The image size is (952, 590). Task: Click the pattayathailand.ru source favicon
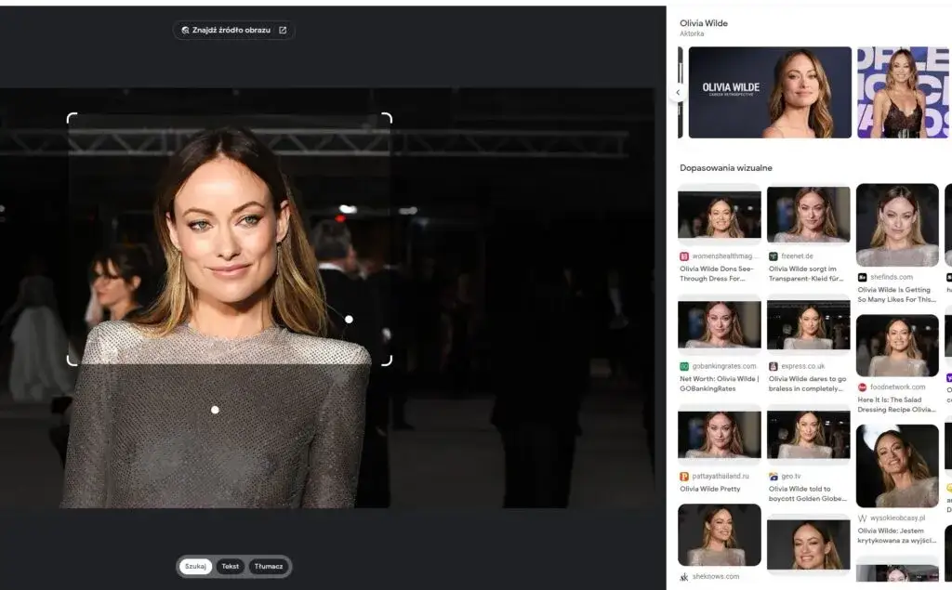pyautogui.click(x=684, y=476)
